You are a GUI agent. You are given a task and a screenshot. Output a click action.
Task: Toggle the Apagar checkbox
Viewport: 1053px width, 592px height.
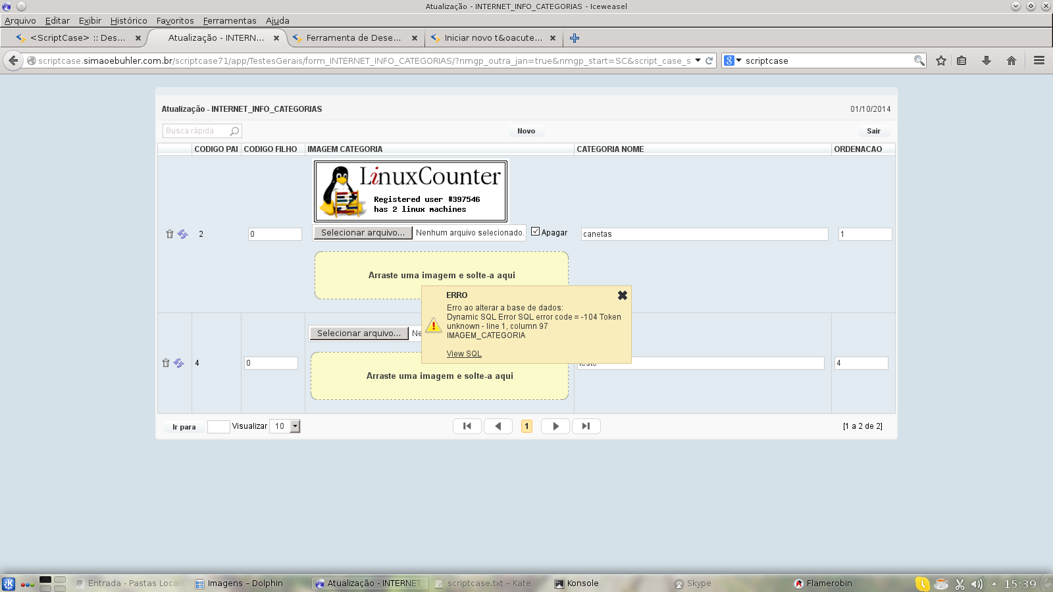tap(535, 232)
